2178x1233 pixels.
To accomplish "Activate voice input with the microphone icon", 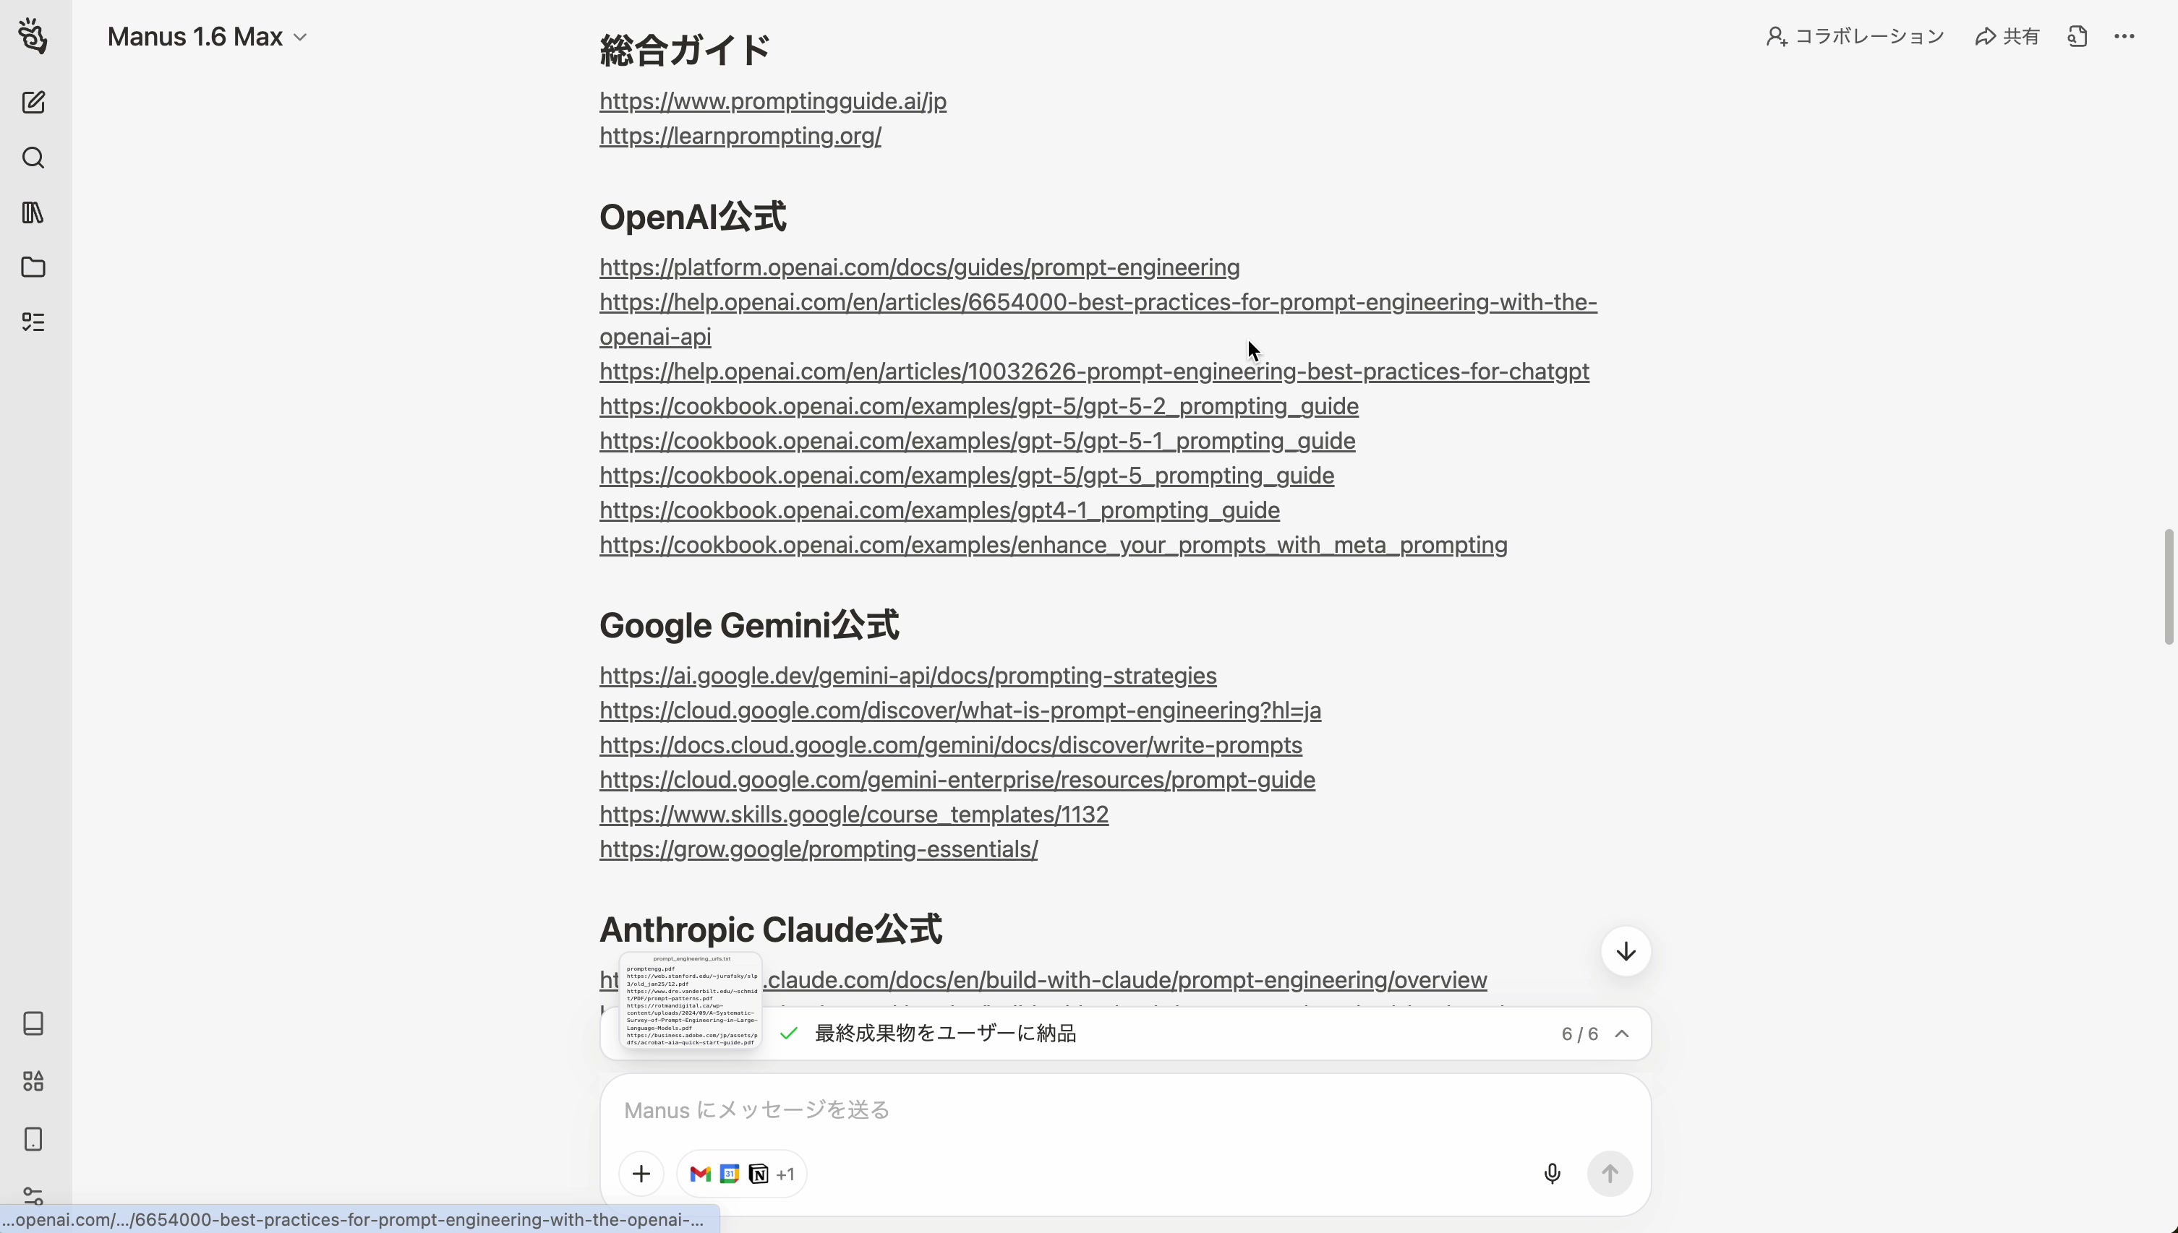I will (1552, 1173).
